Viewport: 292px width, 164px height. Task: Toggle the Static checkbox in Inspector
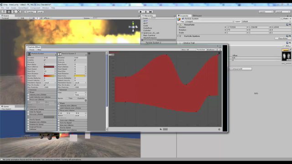[282, 19]
